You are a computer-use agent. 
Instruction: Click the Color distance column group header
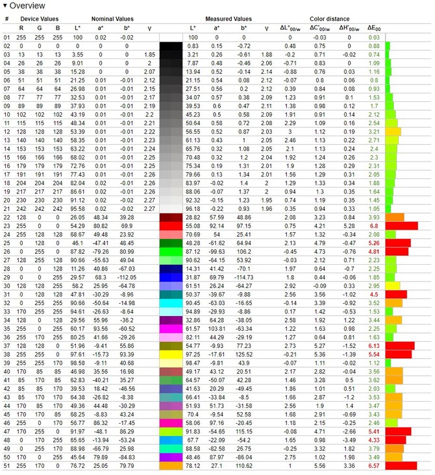[x=329, y=19]
